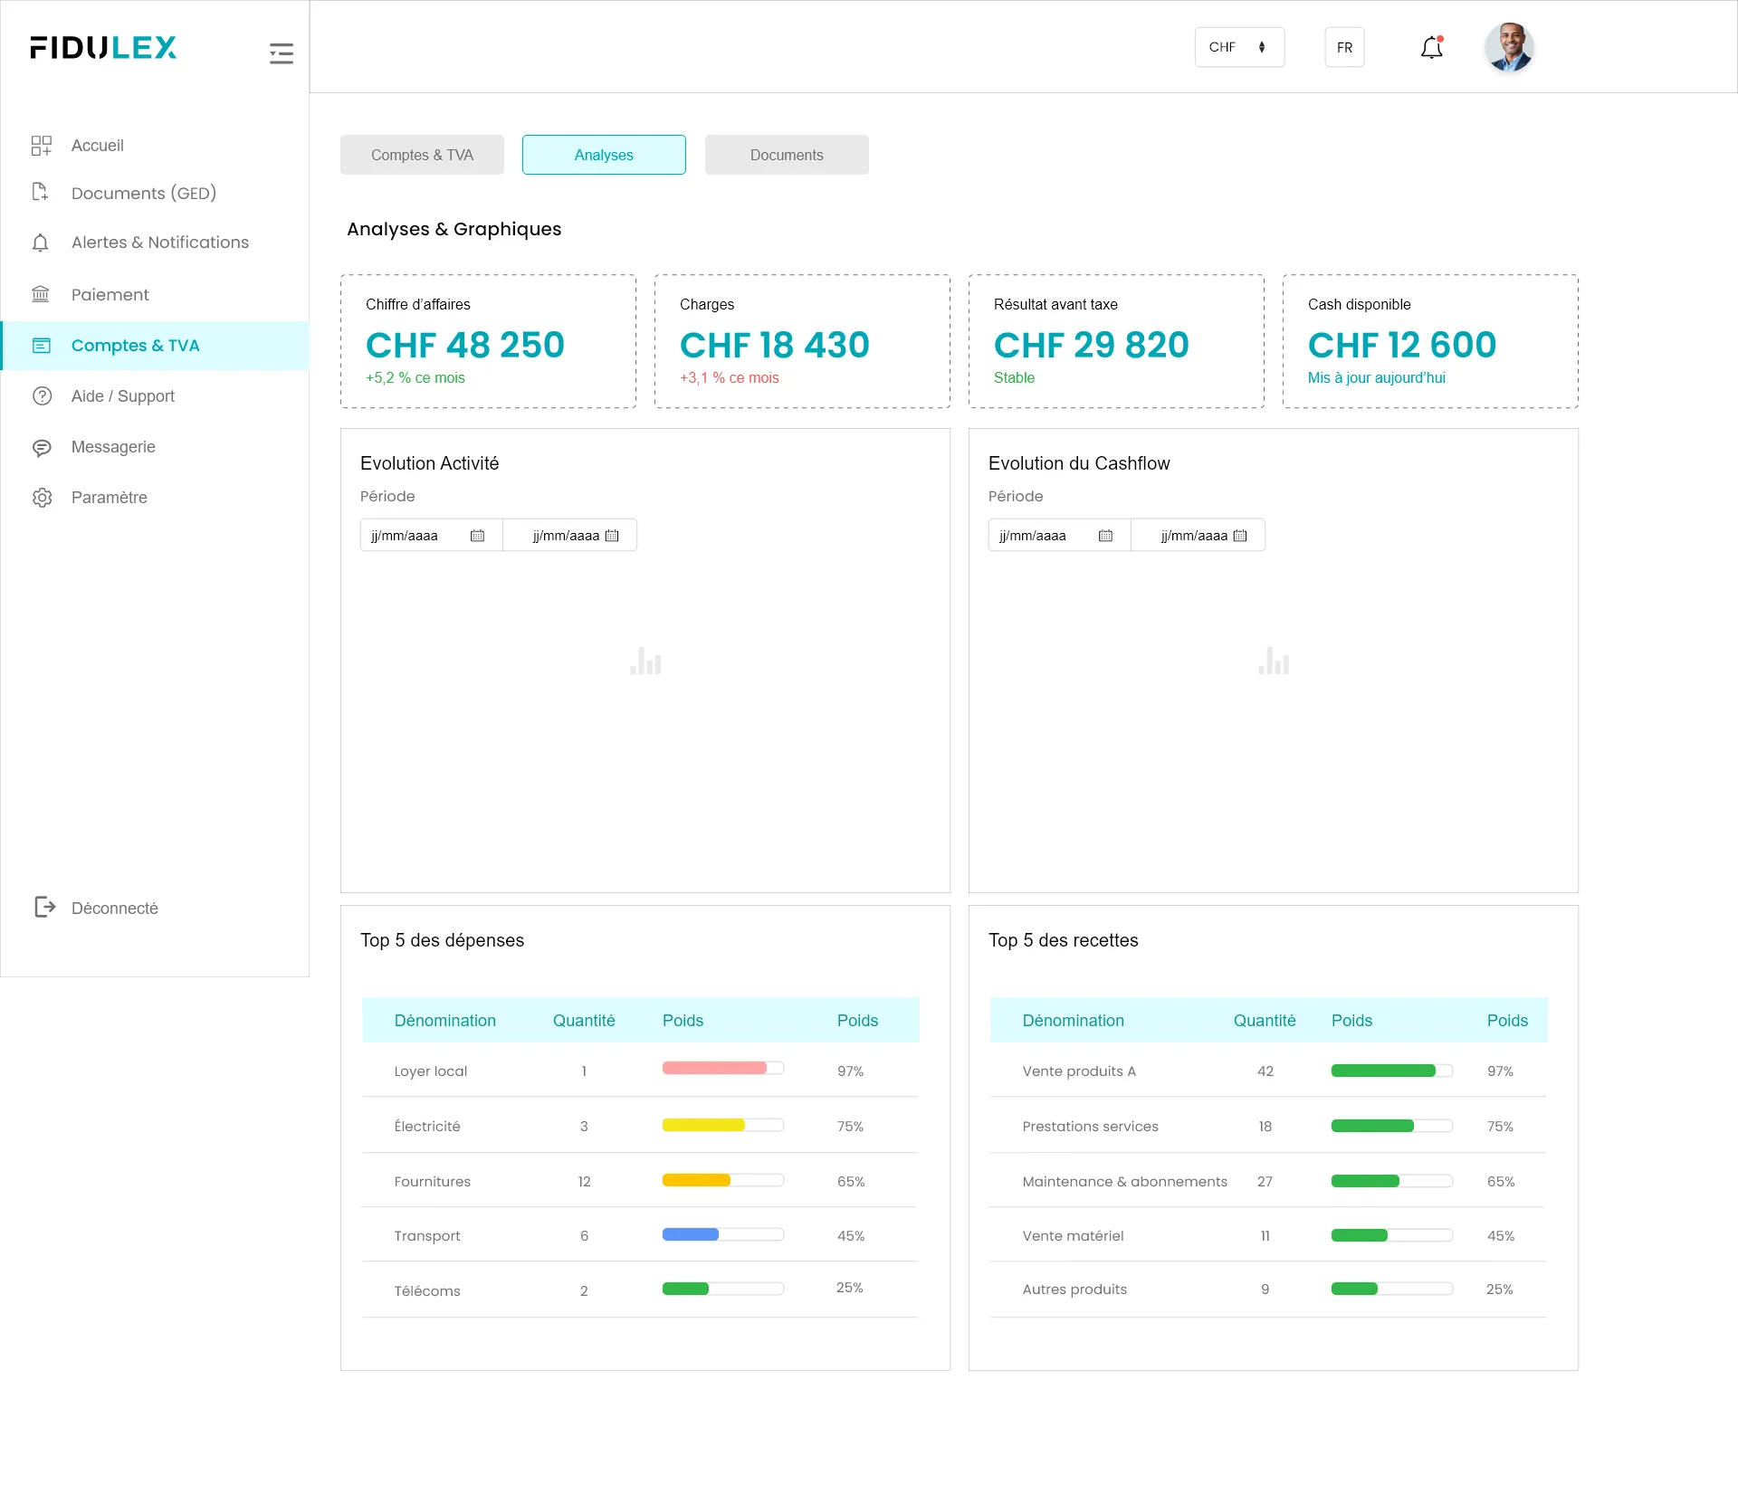Select the Analyses tab
1738x1504 pixels.
click(x=604, y=155)
